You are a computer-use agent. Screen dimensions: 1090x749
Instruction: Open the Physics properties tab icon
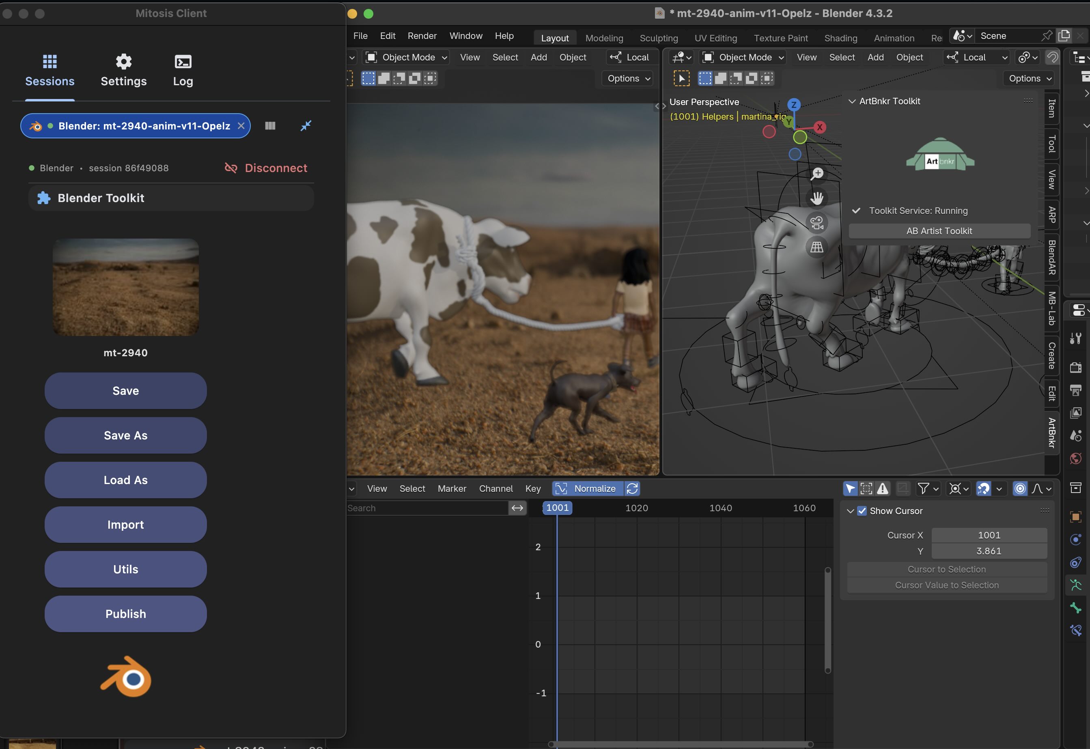[x=1075, y=540]
